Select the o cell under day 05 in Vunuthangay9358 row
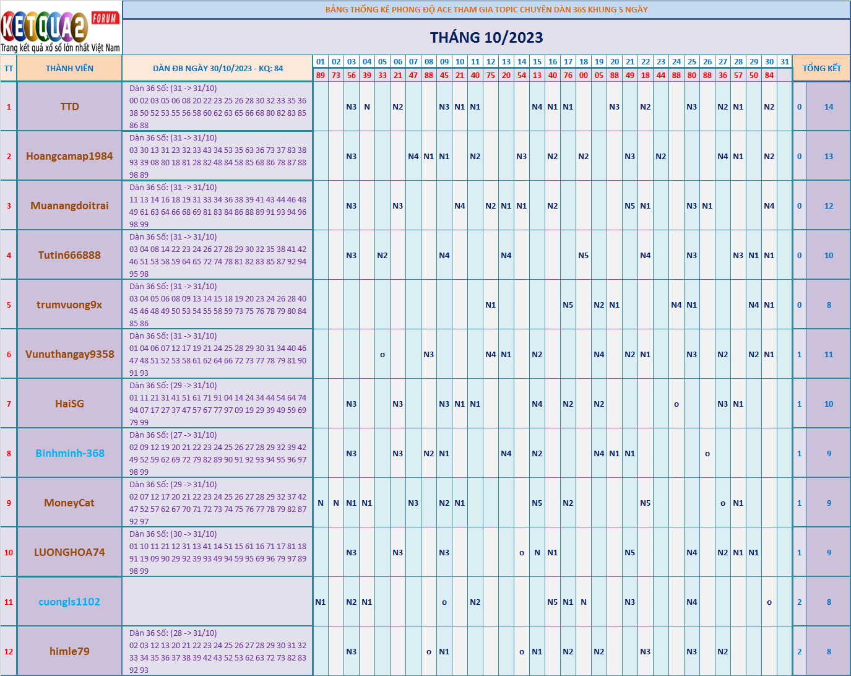The width and height of the screenshot is (851, 676). click(382, 354)
